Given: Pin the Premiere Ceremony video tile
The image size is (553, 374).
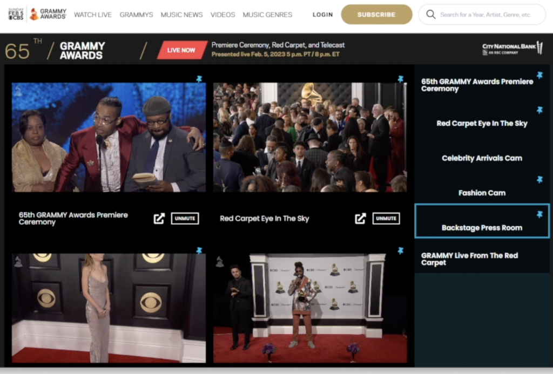Looking at the screenshot, I should click(199, 79).
